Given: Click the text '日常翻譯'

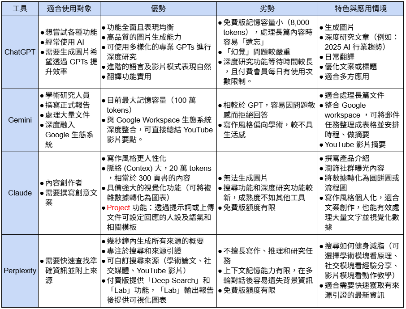Looking at the screenshot, I should [340, 57].
